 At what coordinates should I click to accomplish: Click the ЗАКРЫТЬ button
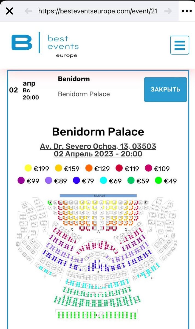click(x=165, y=89)
